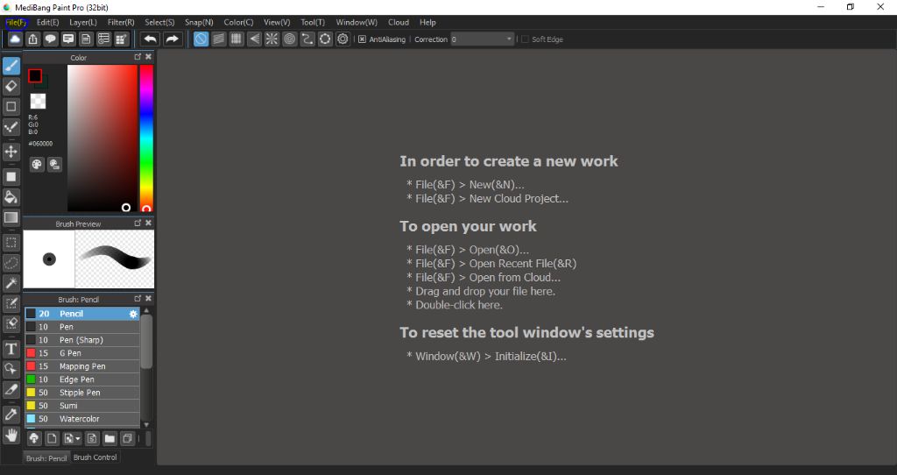Select the Mapping Pen brush
Image resolution: width=897 pixels, height=475 pixels.
[x=82, y=366]
